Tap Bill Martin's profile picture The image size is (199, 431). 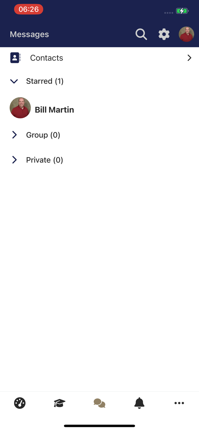(20, 107)
